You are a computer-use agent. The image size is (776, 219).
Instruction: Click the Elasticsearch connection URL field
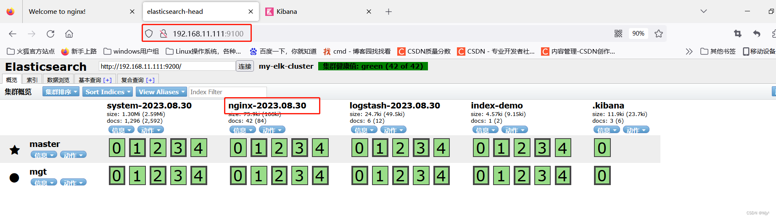(x=167, y=66)
